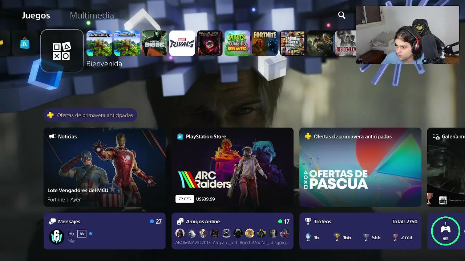Open Plants vs Zombies Replanted tile
This screenshot has width=465, height=261.
[238, 43]
